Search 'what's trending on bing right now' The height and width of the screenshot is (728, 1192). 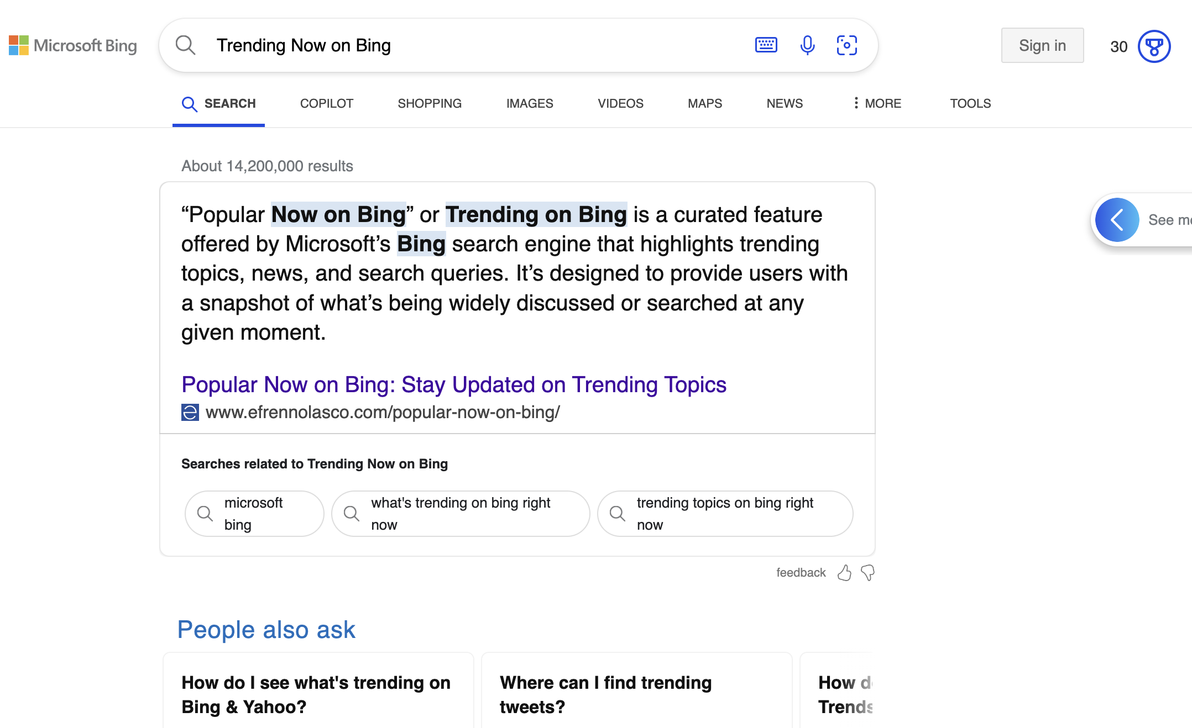(x=461, y=514)
